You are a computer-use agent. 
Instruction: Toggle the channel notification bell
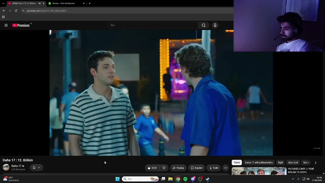point(34,167)
